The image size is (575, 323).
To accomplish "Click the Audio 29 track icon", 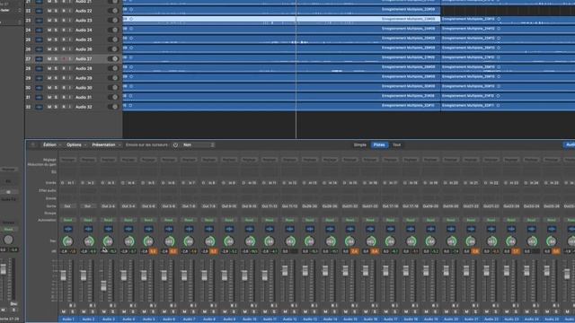I will (x=39, y=78).
